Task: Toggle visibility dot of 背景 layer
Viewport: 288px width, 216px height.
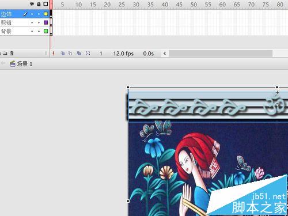Action: 32,31
